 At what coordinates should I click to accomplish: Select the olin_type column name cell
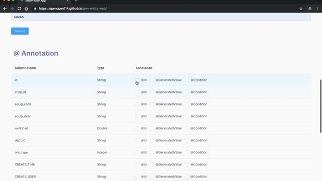point(21,152)
